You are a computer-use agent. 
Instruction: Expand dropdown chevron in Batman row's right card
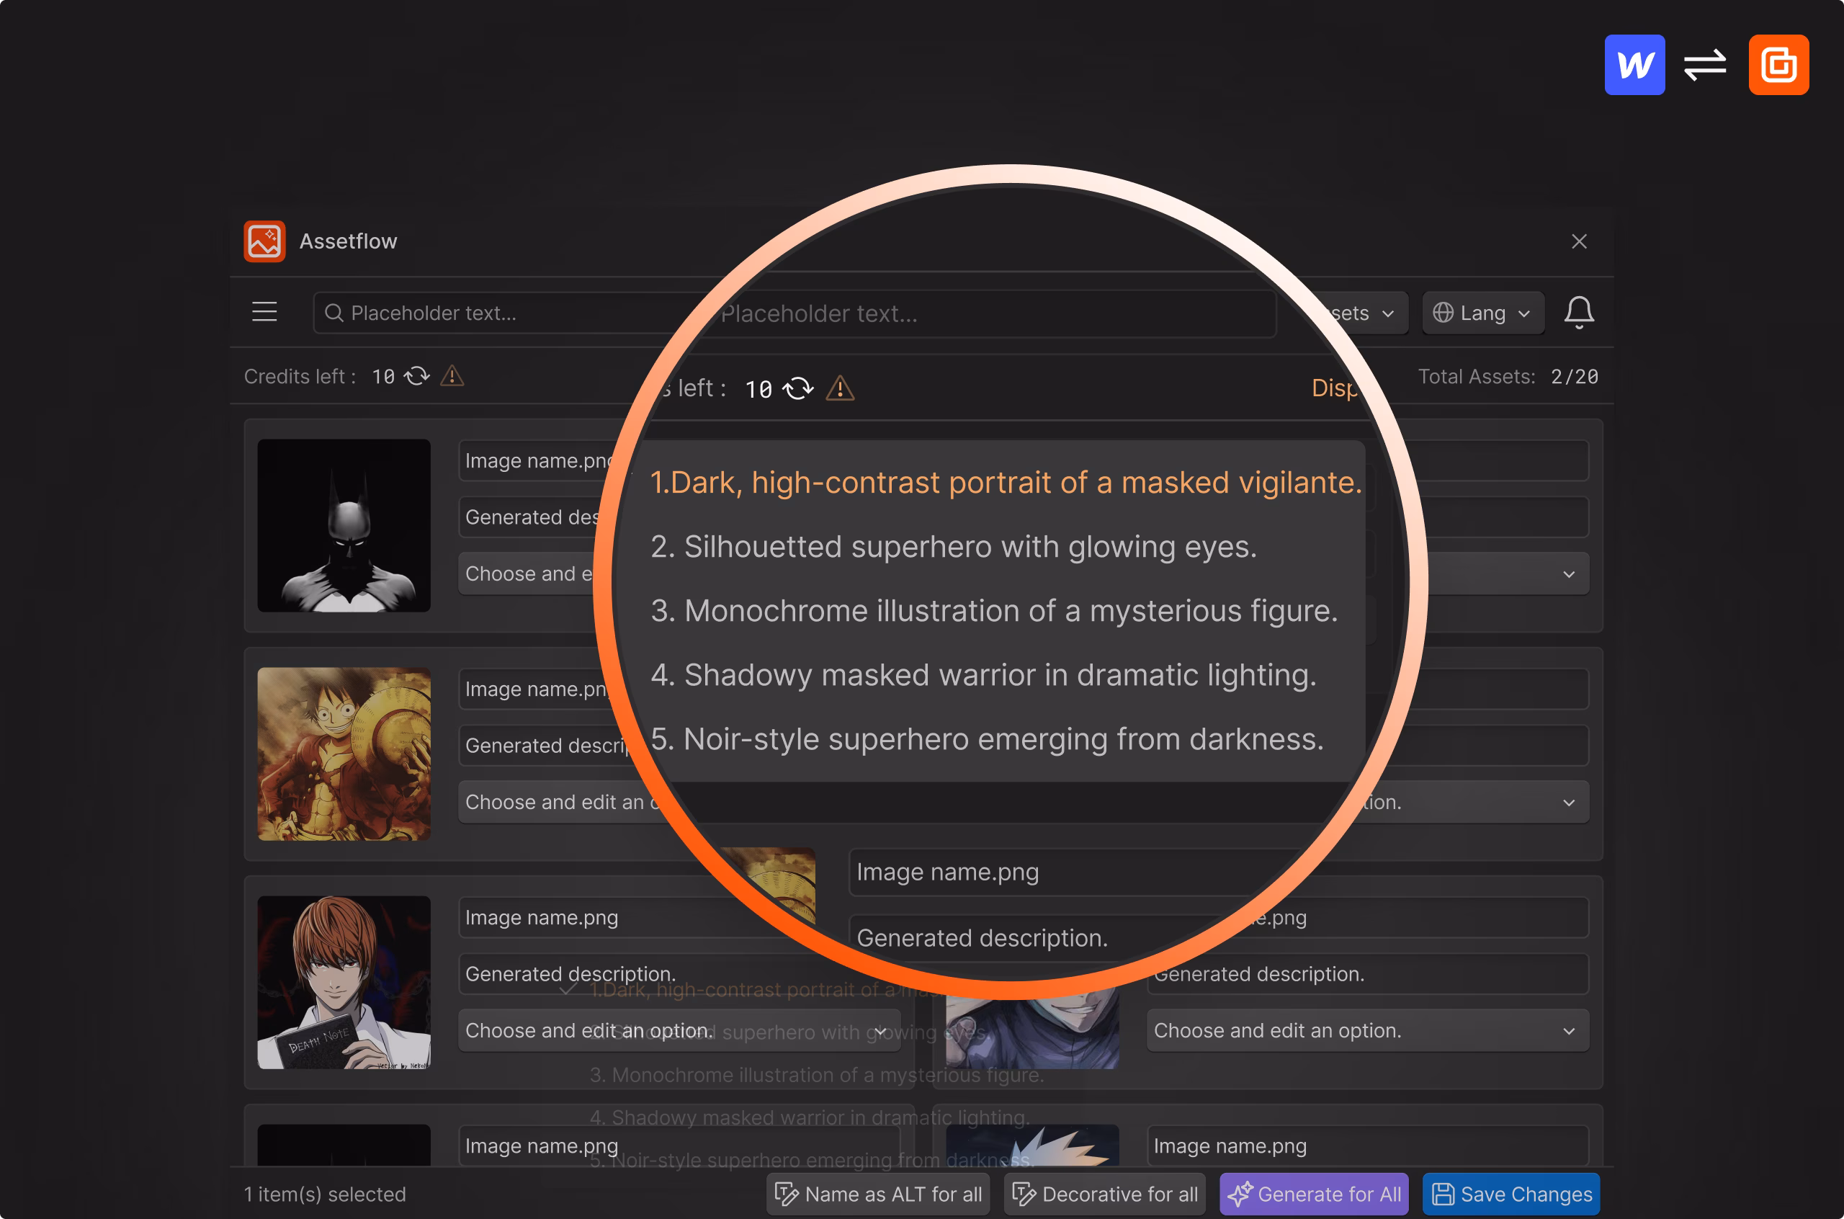pos(1568,573)
